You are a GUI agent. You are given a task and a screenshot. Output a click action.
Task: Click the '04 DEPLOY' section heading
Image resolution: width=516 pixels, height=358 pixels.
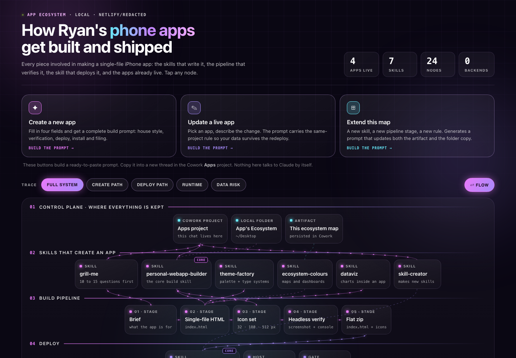[44, 343]
